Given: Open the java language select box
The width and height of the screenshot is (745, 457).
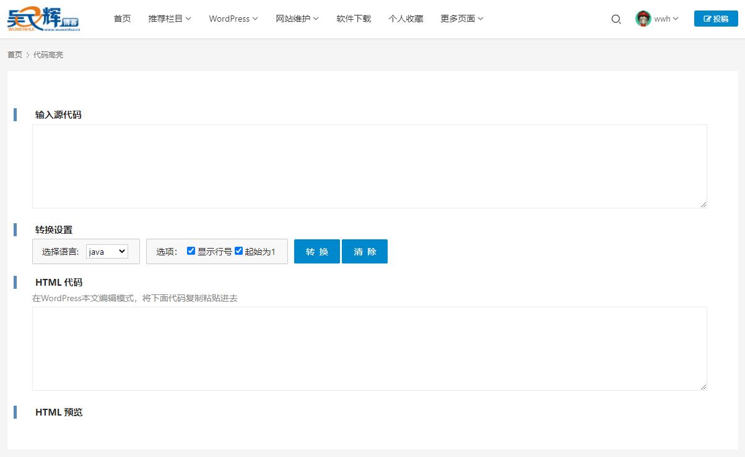Looking at the screenshot, I should pos(107,252).
